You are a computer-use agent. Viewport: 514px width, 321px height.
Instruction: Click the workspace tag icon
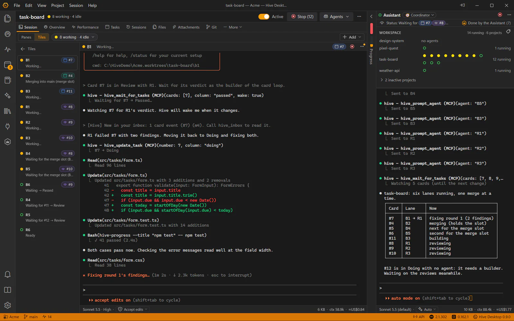(x=508, y=31)
